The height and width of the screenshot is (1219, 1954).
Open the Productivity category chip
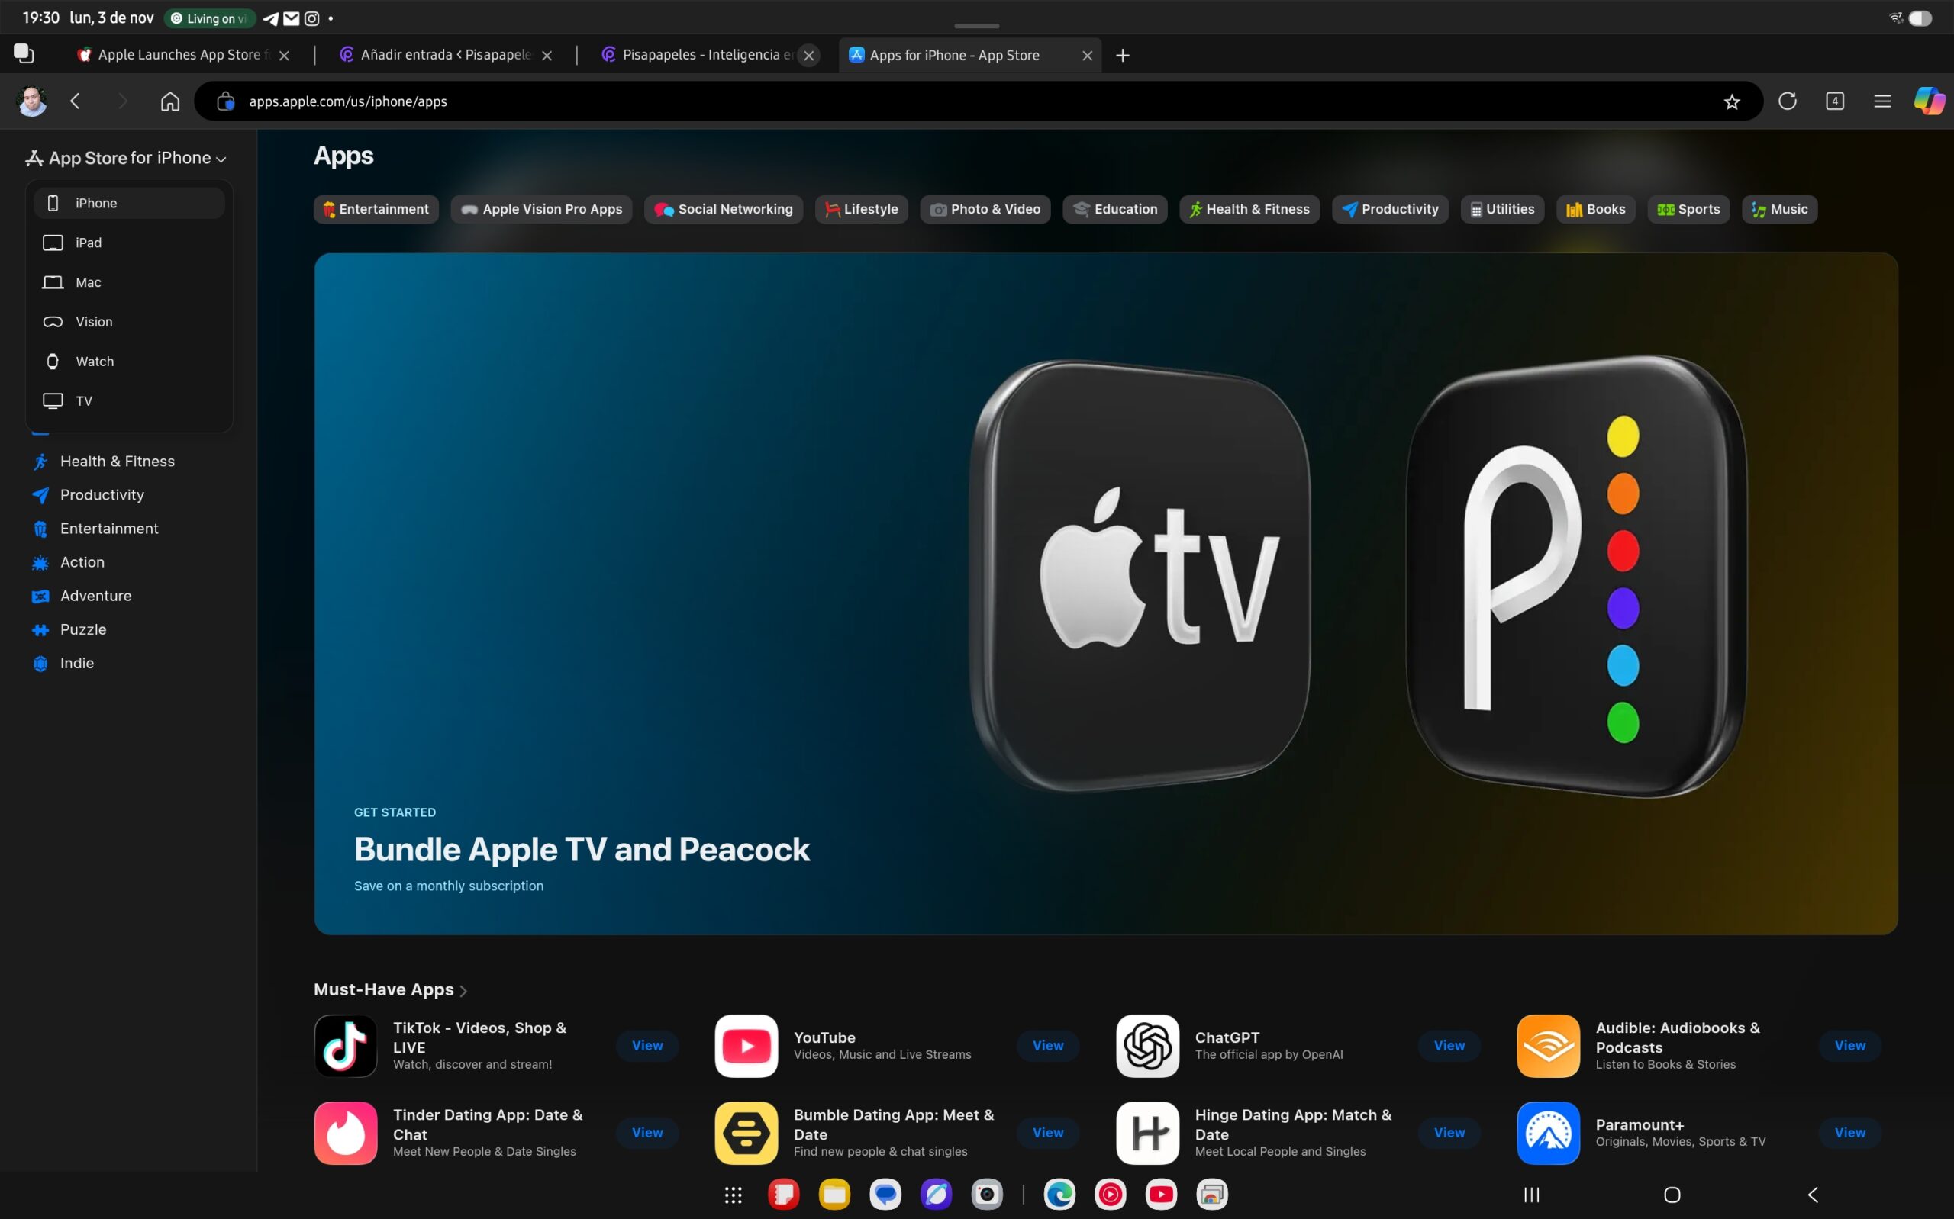1390,210
